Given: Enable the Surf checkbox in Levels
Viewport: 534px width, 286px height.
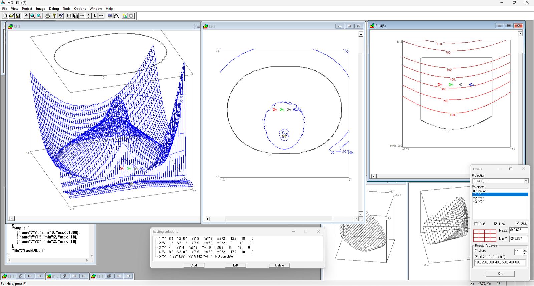Looking at the screenshot, I should (x=476, y=224).
